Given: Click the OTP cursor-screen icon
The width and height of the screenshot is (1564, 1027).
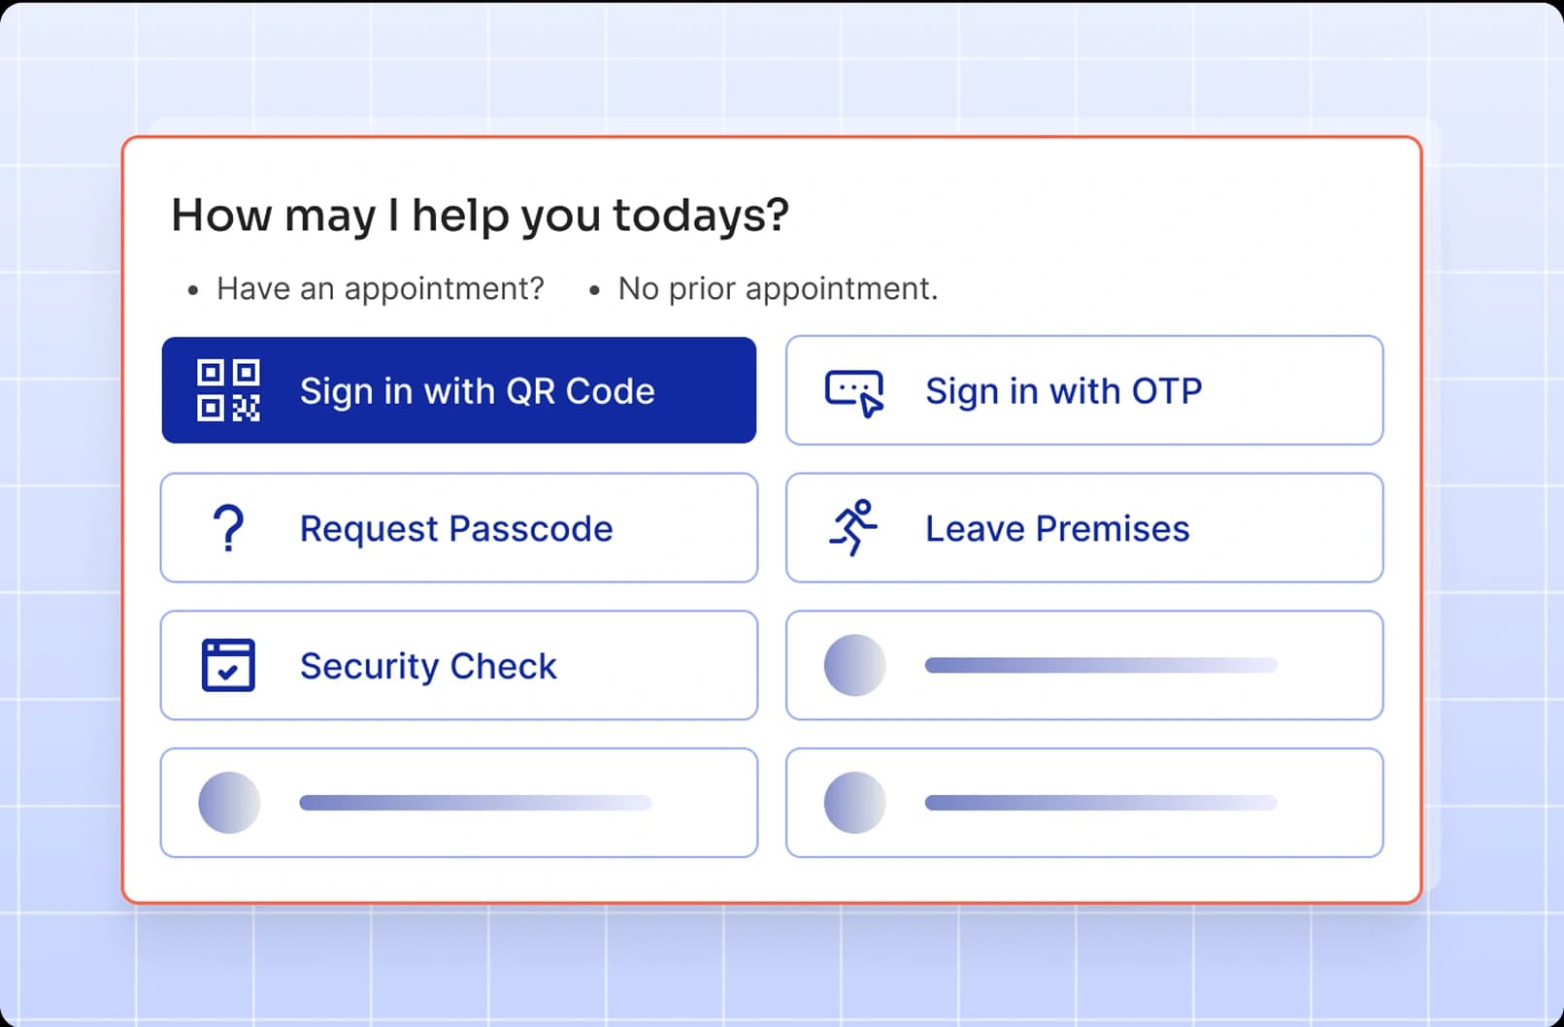Looking at the screenshot, I should (x=854, y=392).
